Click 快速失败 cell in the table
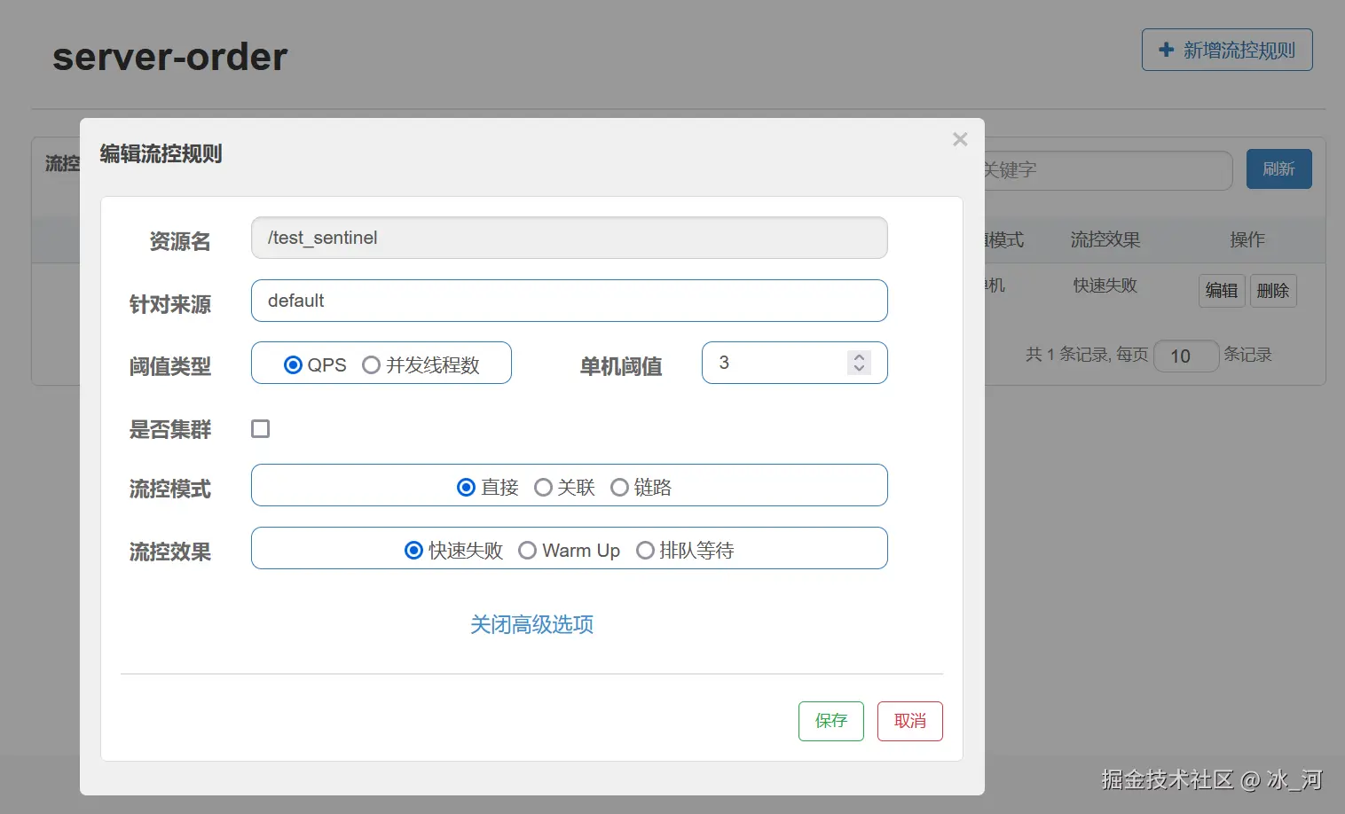 tap(1105, 286)
